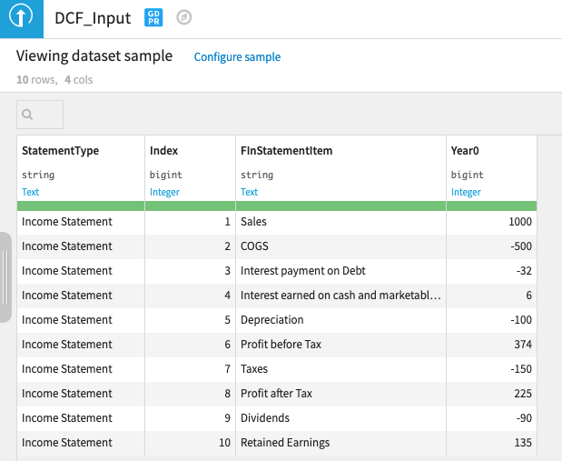Viewport: 562px width, 461px height.
Task: Click Integer meaning under Year0
Action: pyautogui.click(x=466, y=192)
